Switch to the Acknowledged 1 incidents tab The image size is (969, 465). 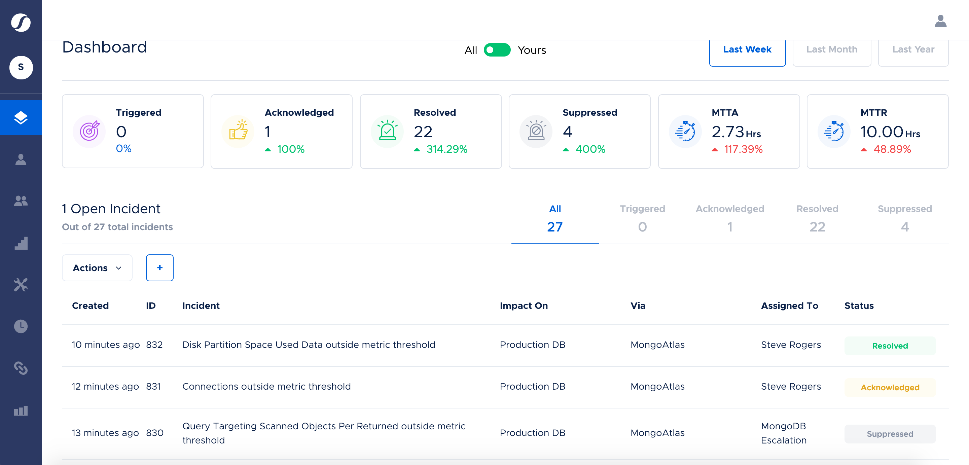coord(730,219)
